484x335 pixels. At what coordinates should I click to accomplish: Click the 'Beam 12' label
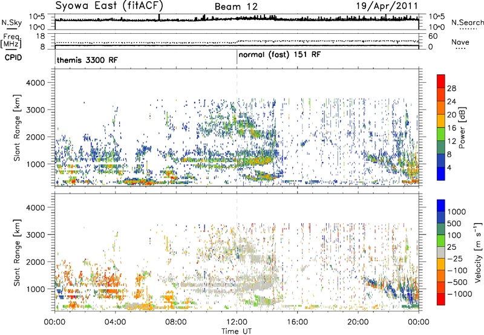[x=236, y=7]
